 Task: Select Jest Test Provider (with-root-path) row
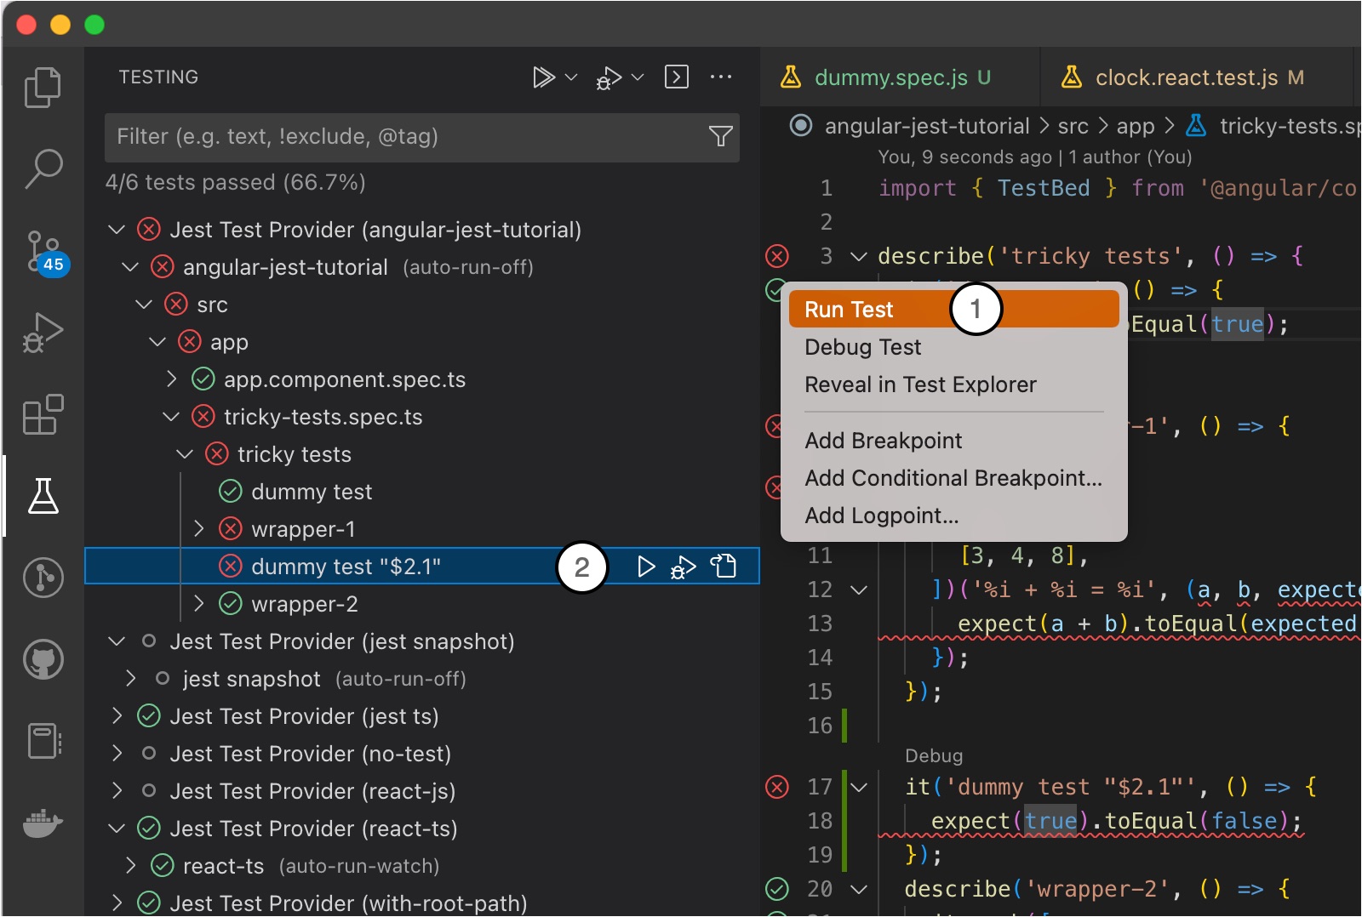click(422, 903)
